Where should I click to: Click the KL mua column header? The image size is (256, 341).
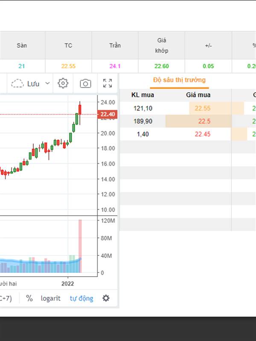click(x=143, y=95)
